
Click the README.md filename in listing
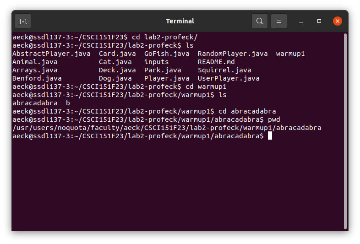click(x=216, y=62)
